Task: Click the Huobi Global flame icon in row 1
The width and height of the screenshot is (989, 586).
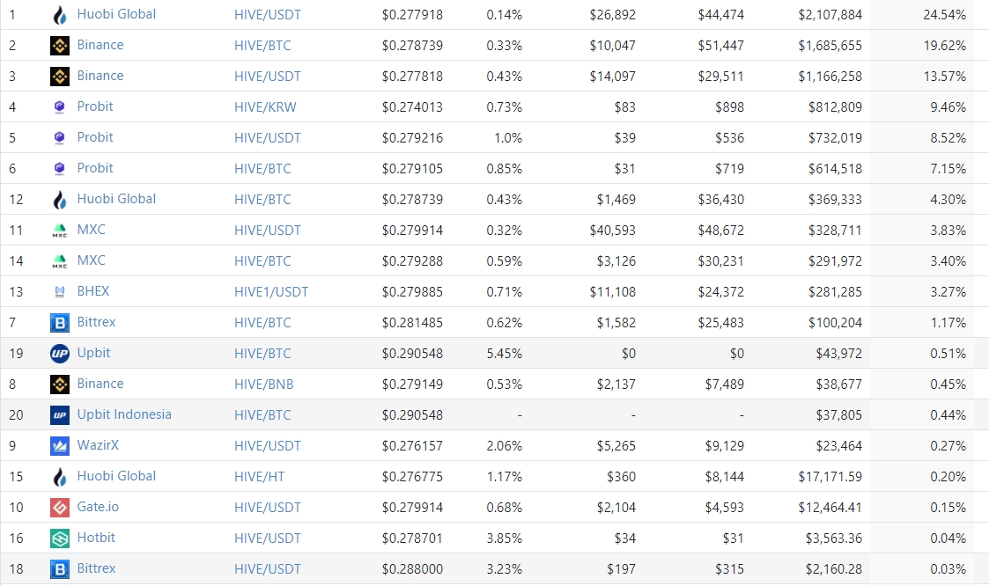Action: (59, 14)
